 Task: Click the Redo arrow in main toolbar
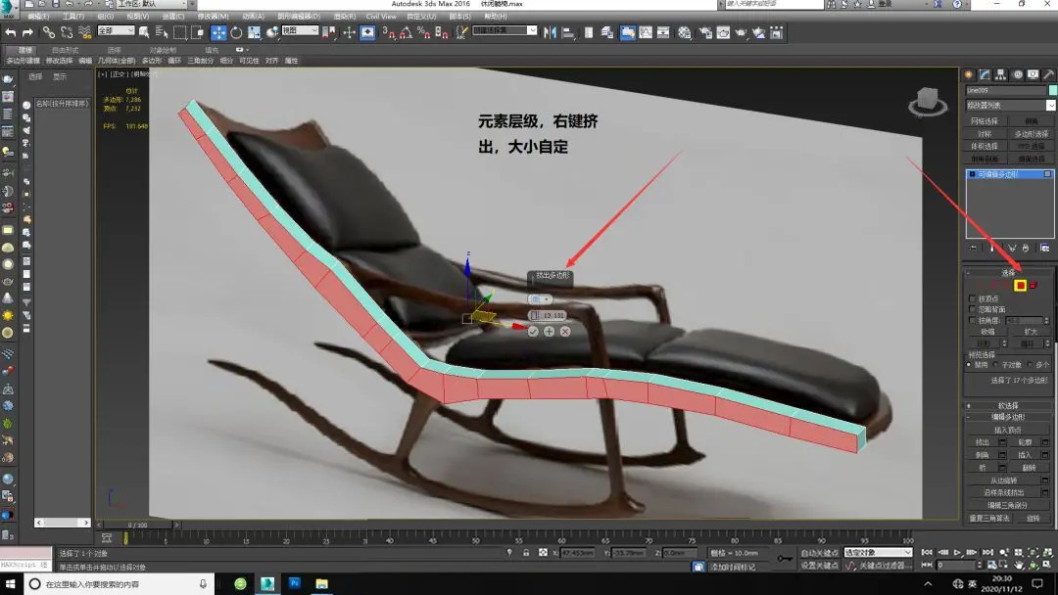click(x=27, y=31)
